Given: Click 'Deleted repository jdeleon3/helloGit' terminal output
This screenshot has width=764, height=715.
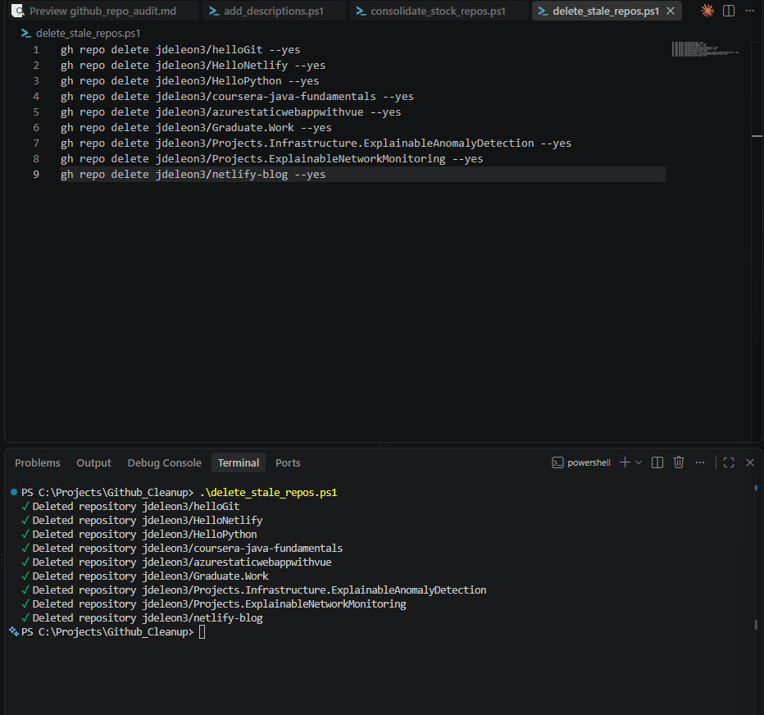Looking at the screenshot, I should point(136,507).
